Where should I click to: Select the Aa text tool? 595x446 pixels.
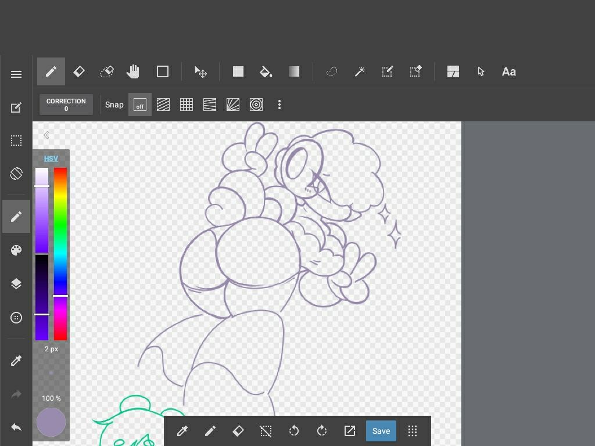pyautogui.click(x=509, y=71)
